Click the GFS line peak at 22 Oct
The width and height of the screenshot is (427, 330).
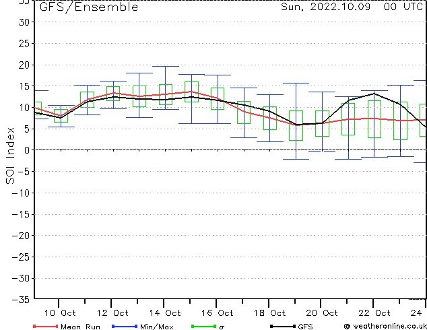tap(374, 94)
